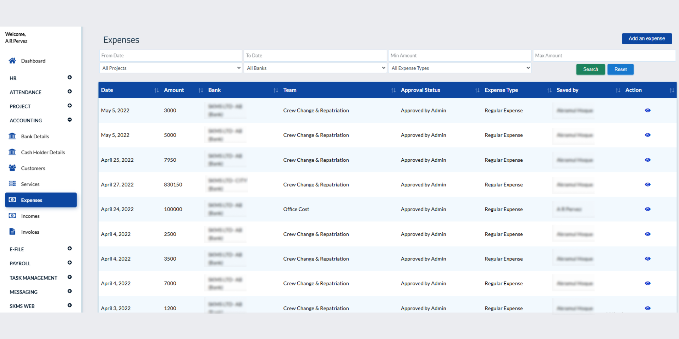Click the Expenses money icon in sidebar
The image size is (679, 339).
[12, 200]
